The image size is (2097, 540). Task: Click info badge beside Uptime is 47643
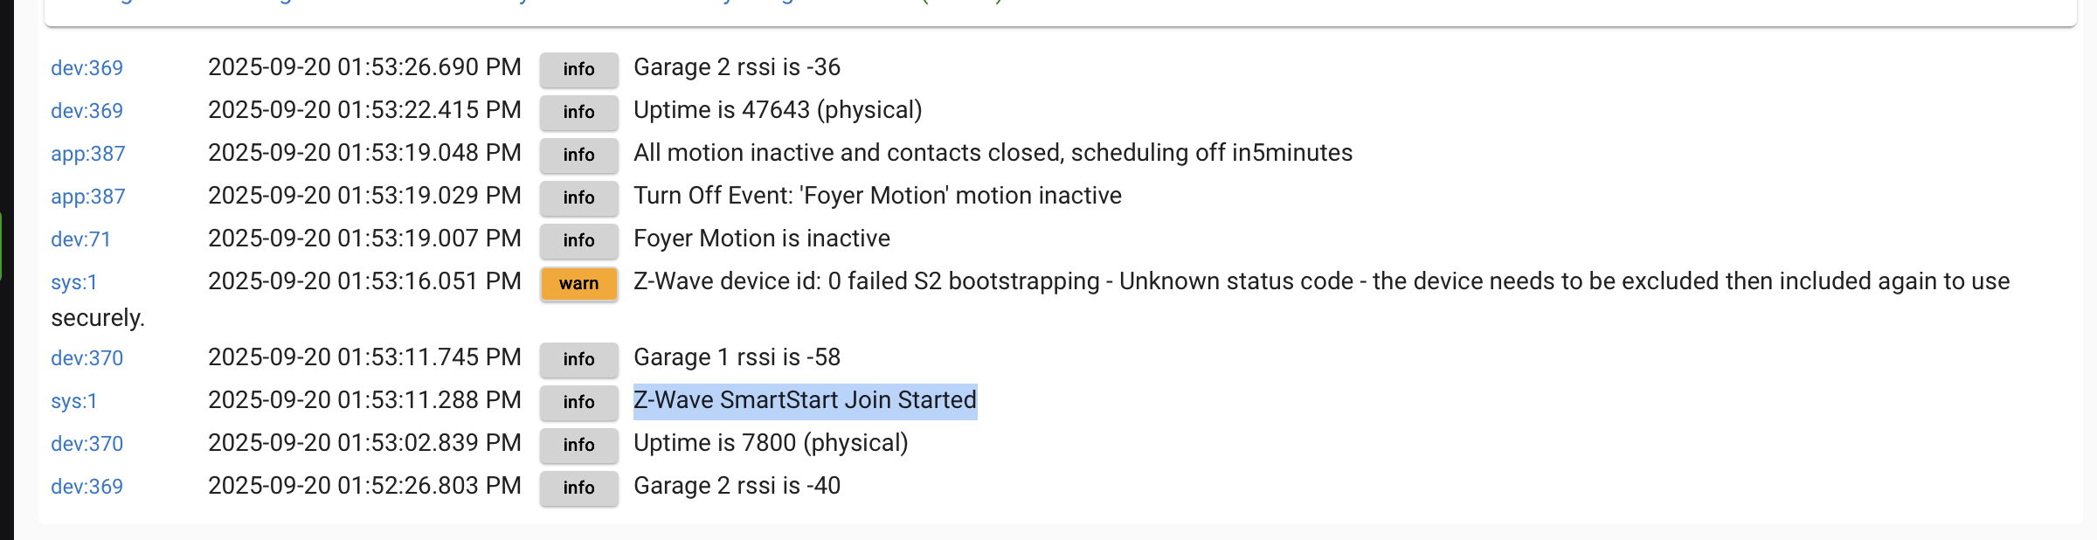[578, 113]
